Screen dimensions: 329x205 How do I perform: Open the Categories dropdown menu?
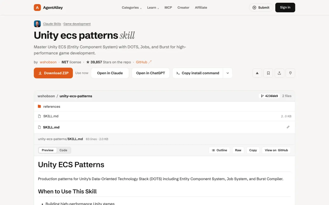(x=132, y=8)
